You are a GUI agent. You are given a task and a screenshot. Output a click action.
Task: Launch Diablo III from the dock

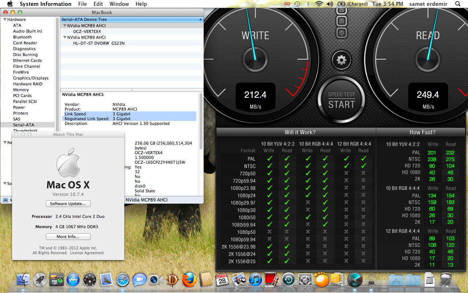tap(172, 280)
